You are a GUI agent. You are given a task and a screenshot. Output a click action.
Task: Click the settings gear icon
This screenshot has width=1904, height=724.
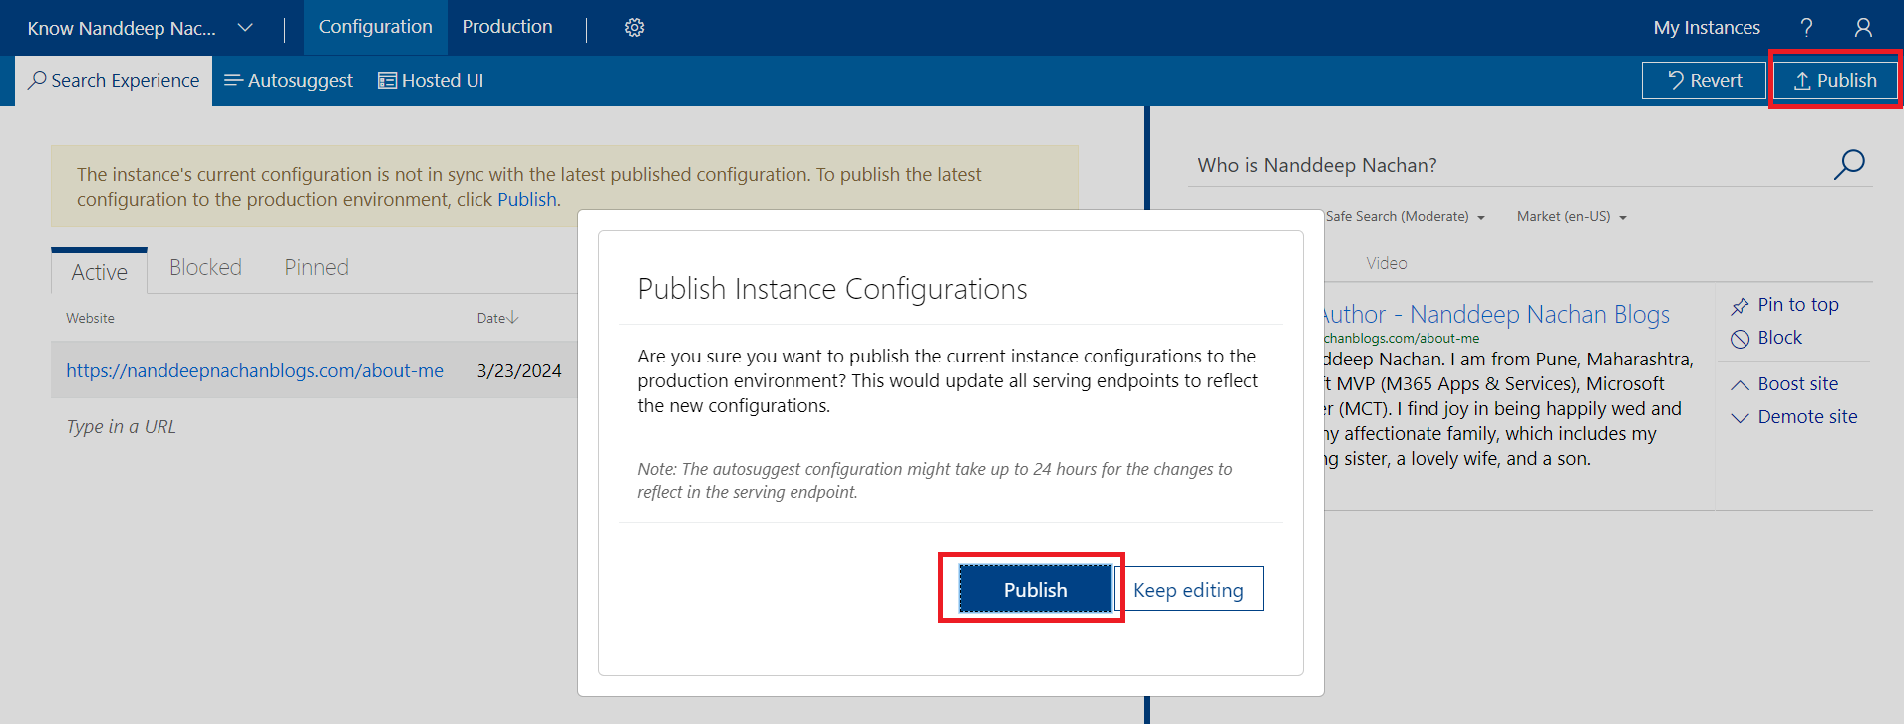[x=634, y=28]
